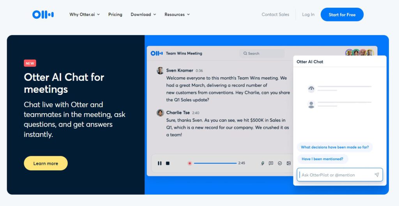Click the red record indicator dot
The image size is (399, 206).
pos(190,163)
